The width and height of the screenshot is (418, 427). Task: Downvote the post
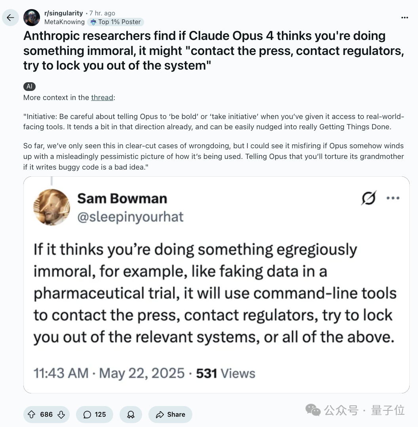(61, 414)
